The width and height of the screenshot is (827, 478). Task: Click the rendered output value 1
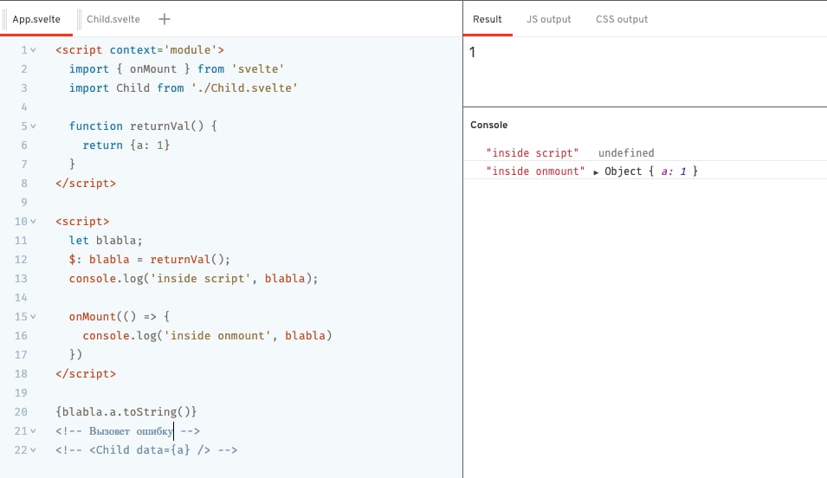click(472, 52)
